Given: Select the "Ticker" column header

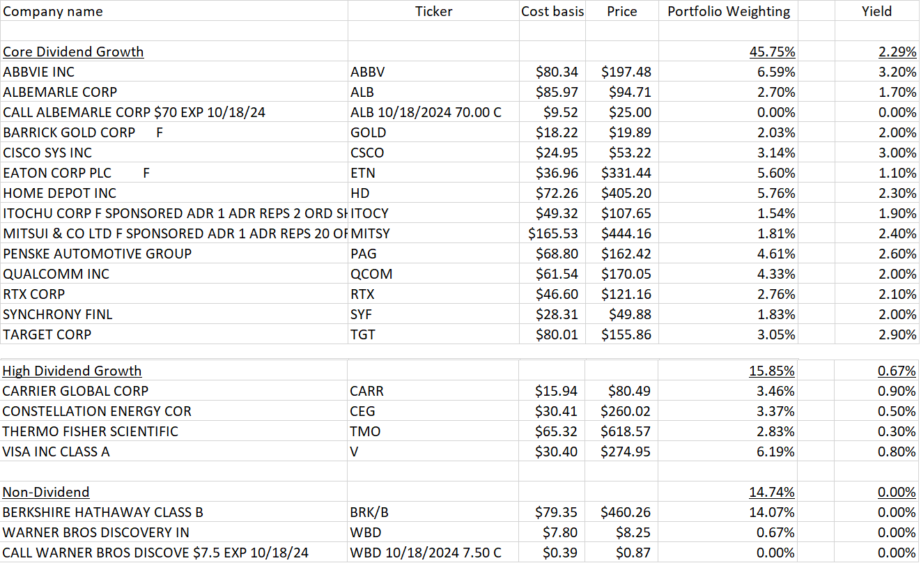Looking at the screenshot, I should [x=433, y=11].
